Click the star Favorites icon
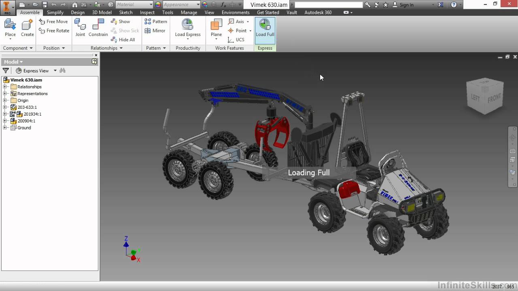518x291 pixels. 385,5
